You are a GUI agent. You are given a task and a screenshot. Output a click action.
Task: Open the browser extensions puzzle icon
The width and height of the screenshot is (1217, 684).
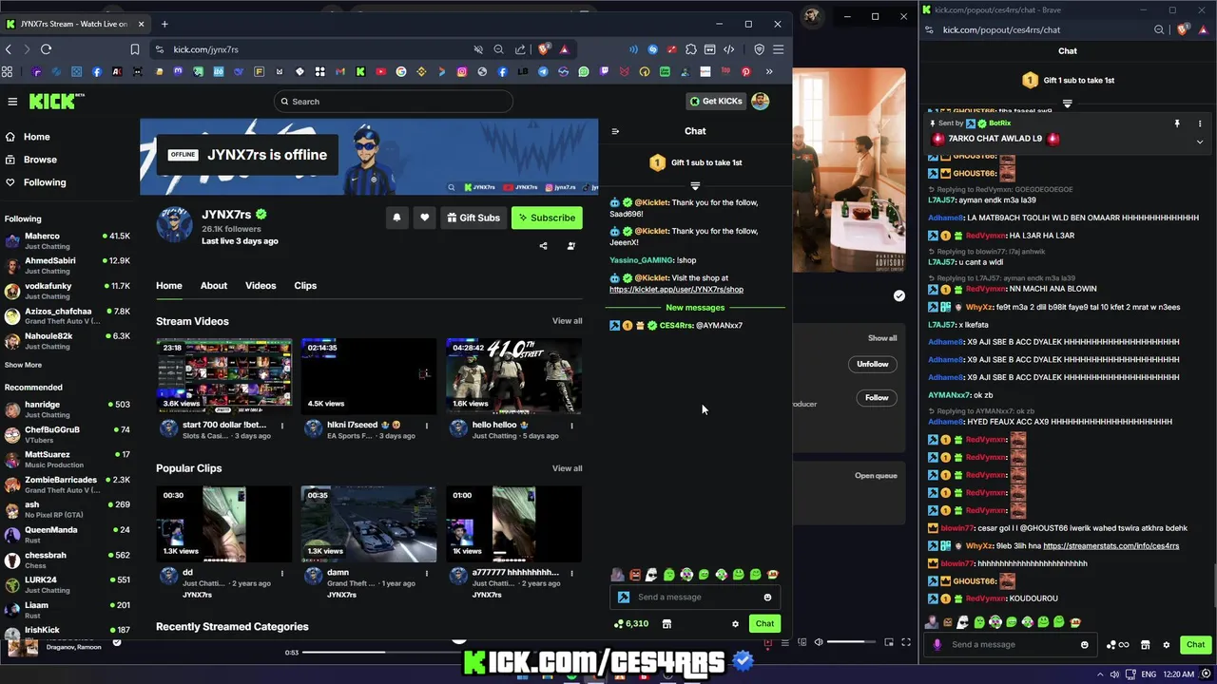[x=691, y=49]
